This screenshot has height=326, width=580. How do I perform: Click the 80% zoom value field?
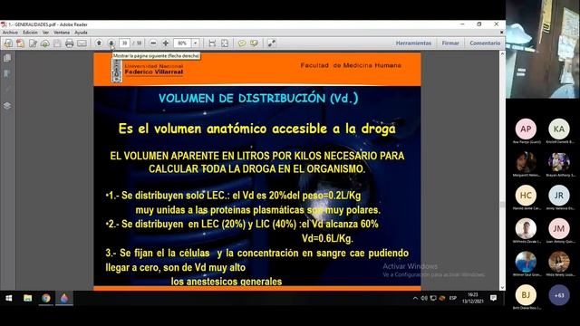click(x=182, y=43)
